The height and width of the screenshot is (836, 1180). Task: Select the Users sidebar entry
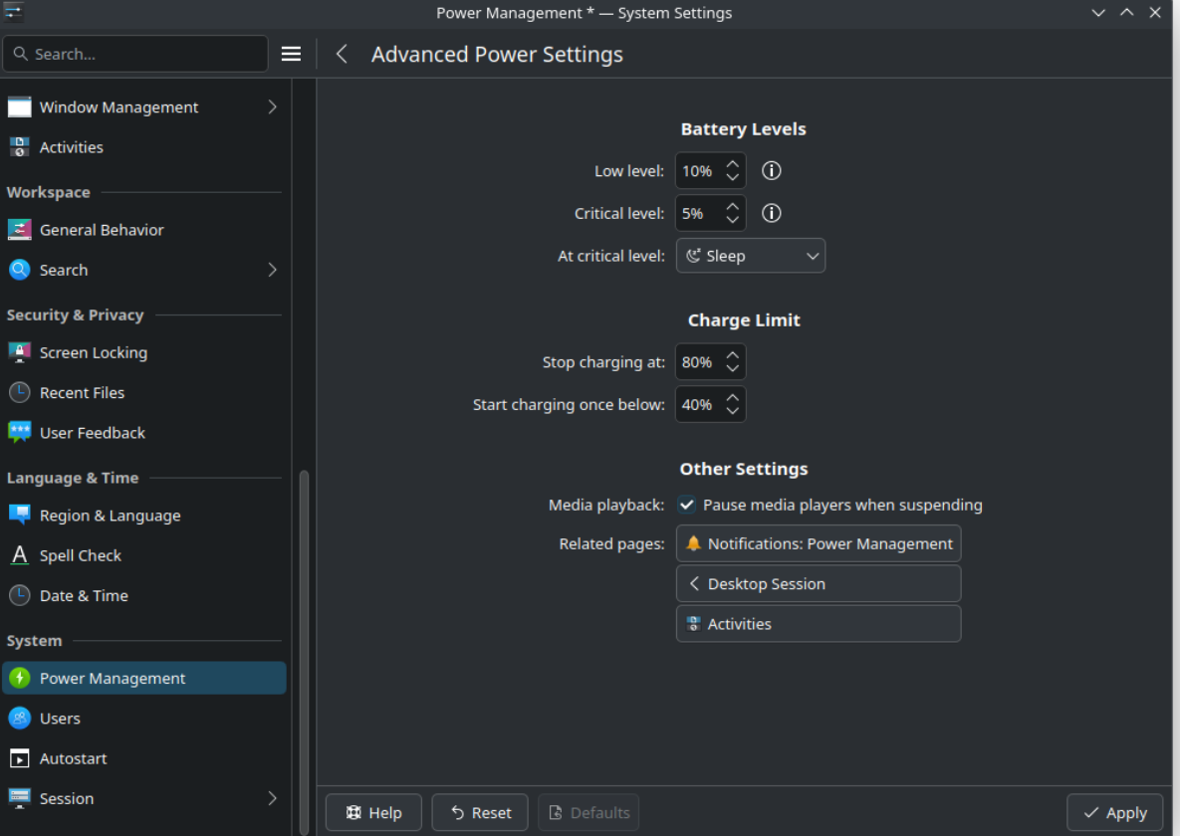coord(60,718)
